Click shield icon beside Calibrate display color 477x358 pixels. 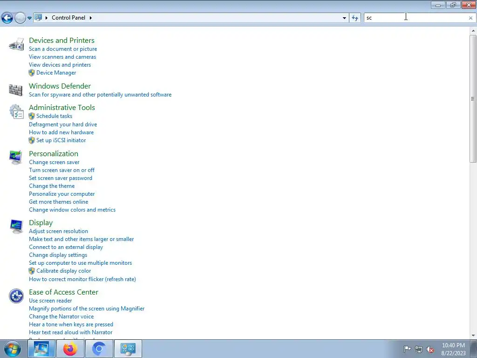pos(32,271)
